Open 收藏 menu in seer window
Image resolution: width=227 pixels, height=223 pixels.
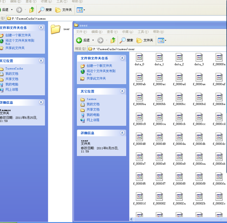127,32
